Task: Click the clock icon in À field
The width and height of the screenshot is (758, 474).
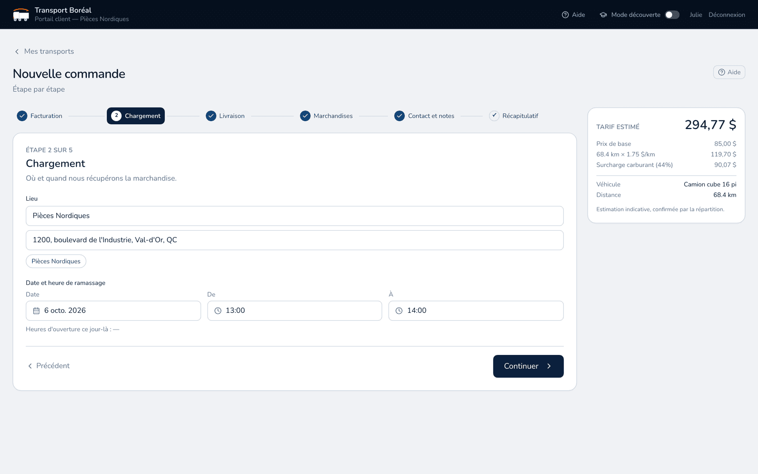Action: point(399,311)
